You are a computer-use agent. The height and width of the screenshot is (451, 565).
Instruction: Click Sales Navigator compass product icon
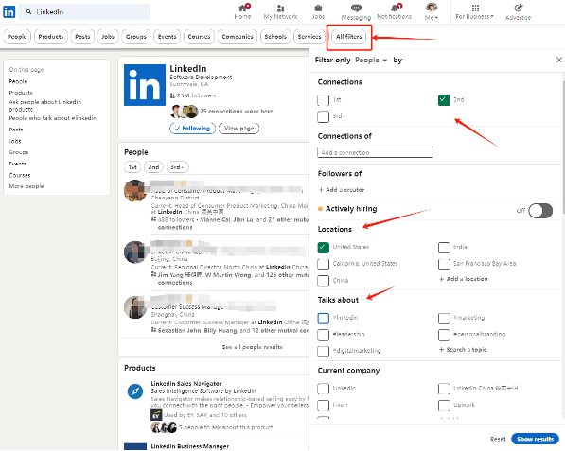(135, 391)
